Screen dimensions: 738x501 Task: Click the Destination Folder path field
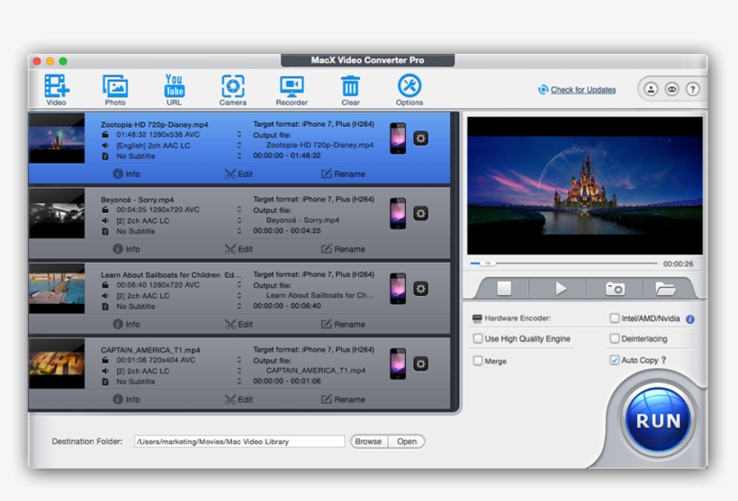click(239, 442)
